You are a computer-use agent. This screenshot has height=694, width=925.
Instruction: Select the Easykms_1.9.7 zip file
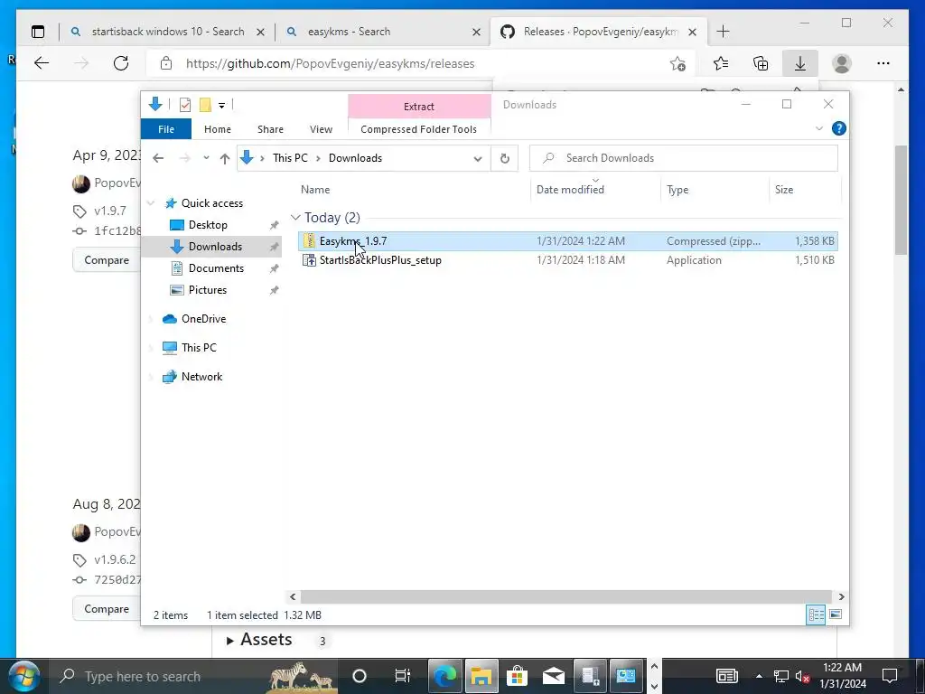tap(567, 240)
